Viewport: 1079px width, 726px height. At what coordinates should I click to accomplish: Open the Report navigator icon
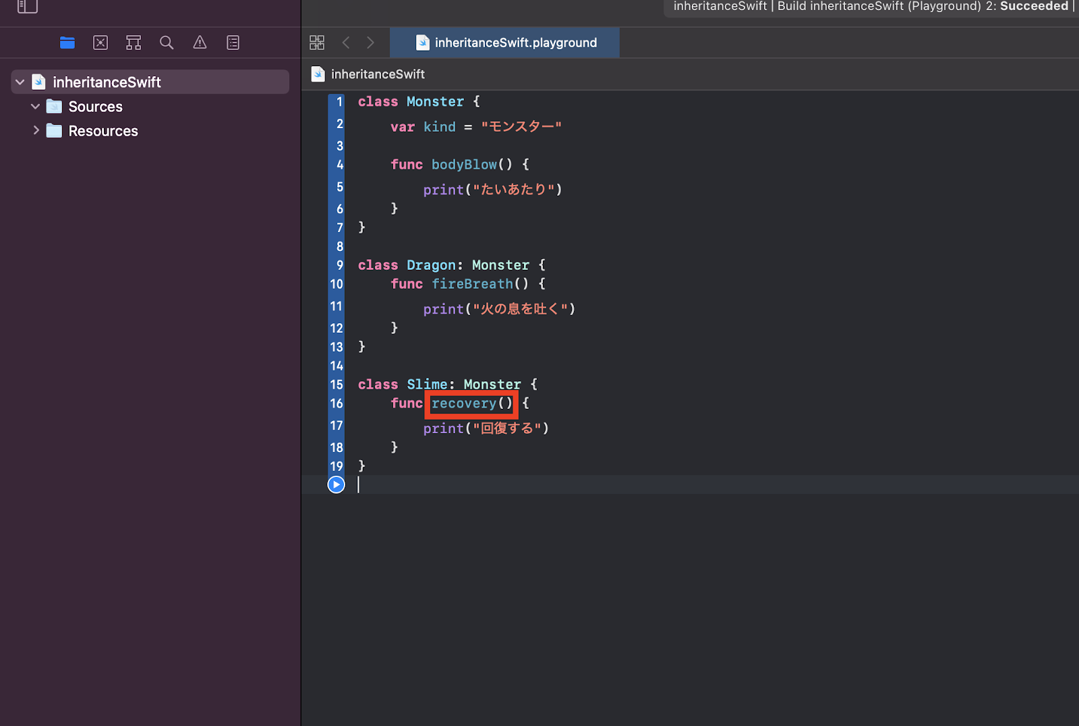[233, 43]
